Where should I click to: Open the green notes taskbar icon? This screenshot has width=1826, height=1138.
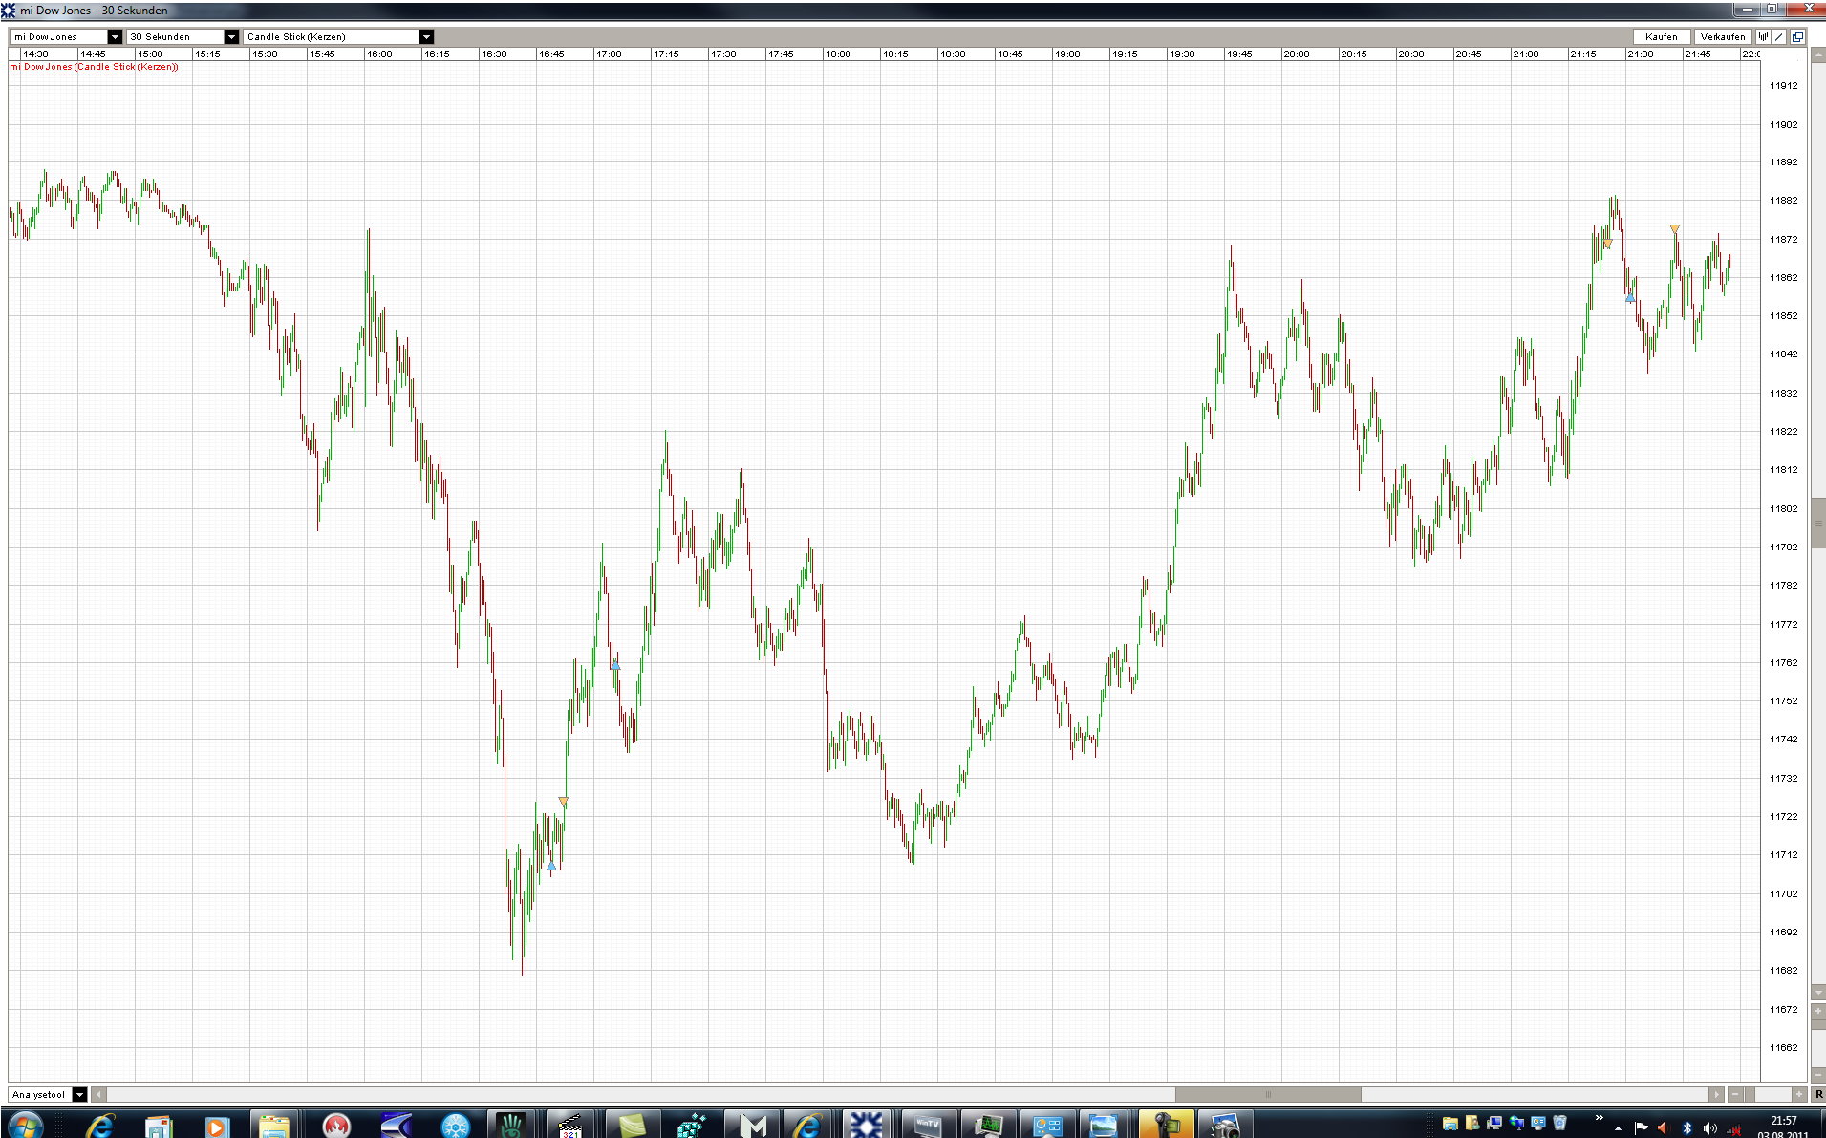tap(632, 1126)
